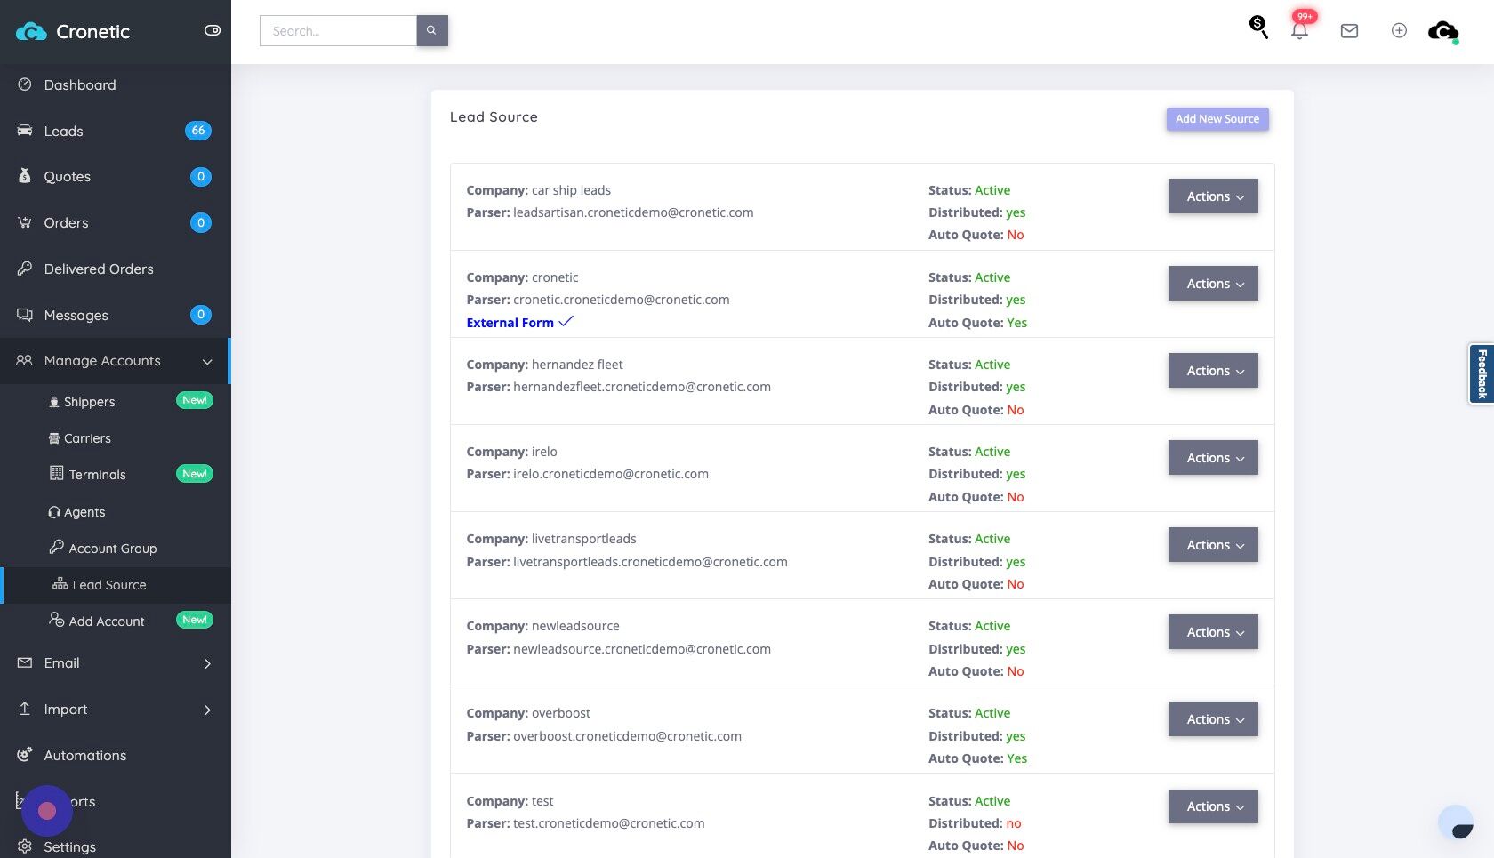This screenshot has width=1494, height=858.
Task: Open Actions dropdown for newleadsource
Action: (x=1213, y=632)
